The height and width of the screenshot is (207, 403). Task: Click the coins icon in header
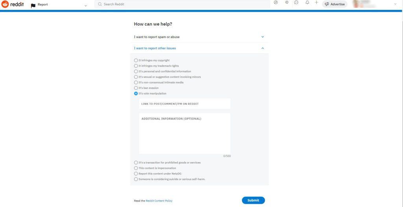287,3
